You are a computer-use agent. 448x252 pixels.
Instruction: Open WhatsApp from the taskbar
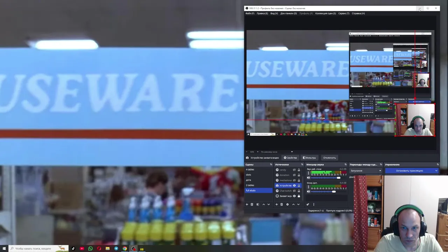click(x=90, y=249)
